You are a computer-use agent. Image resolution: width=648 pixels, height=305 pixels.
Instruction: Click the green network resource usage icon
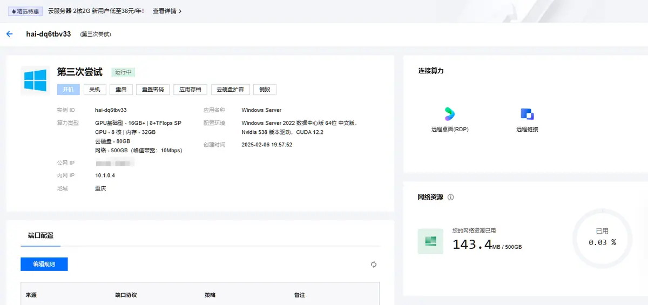point(430,241)
